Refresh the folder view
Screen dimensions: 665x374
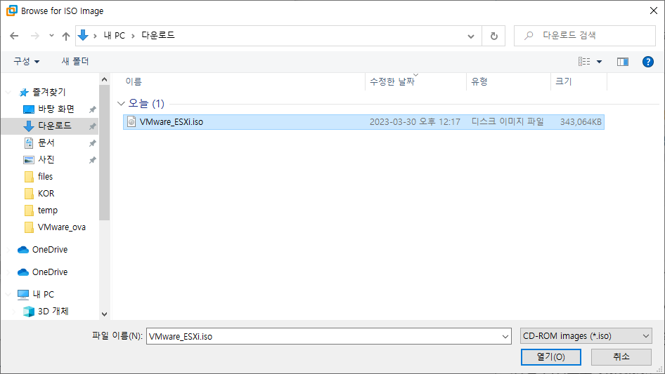coord(493,36)
